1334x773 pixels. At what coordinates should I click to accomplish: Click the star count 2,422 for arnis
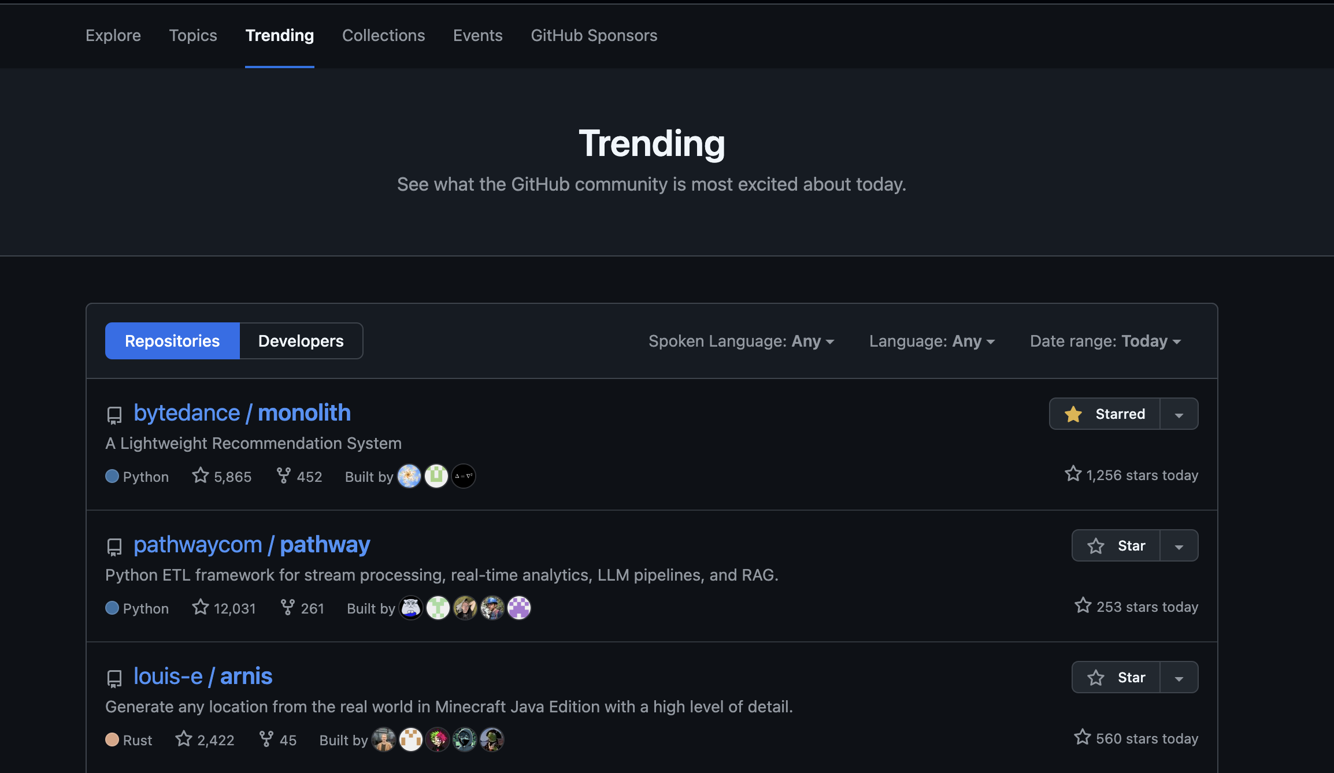205,739
